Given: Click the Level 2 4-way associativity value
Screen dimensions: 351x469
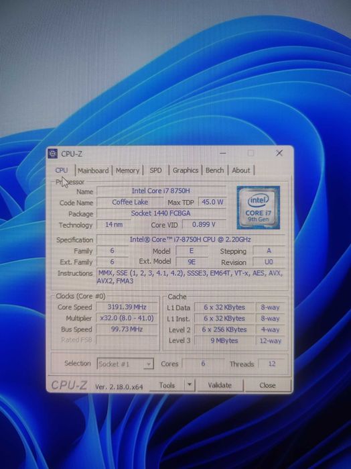Looking at the screenshot, I should click(x=271, y=329).
